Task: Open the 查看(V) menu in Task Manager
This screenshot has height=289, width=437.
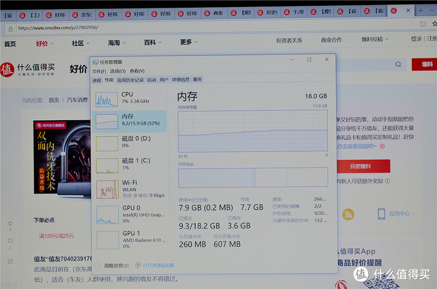Action: [137, 71]
